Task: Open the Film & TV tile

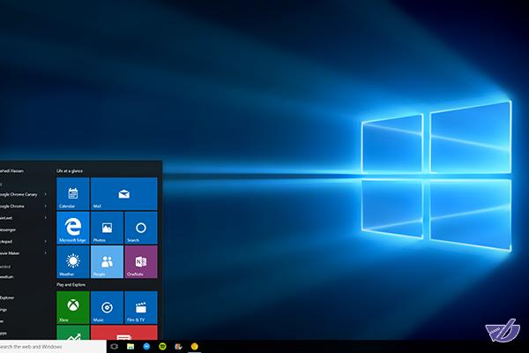Action: click(141, 307)
